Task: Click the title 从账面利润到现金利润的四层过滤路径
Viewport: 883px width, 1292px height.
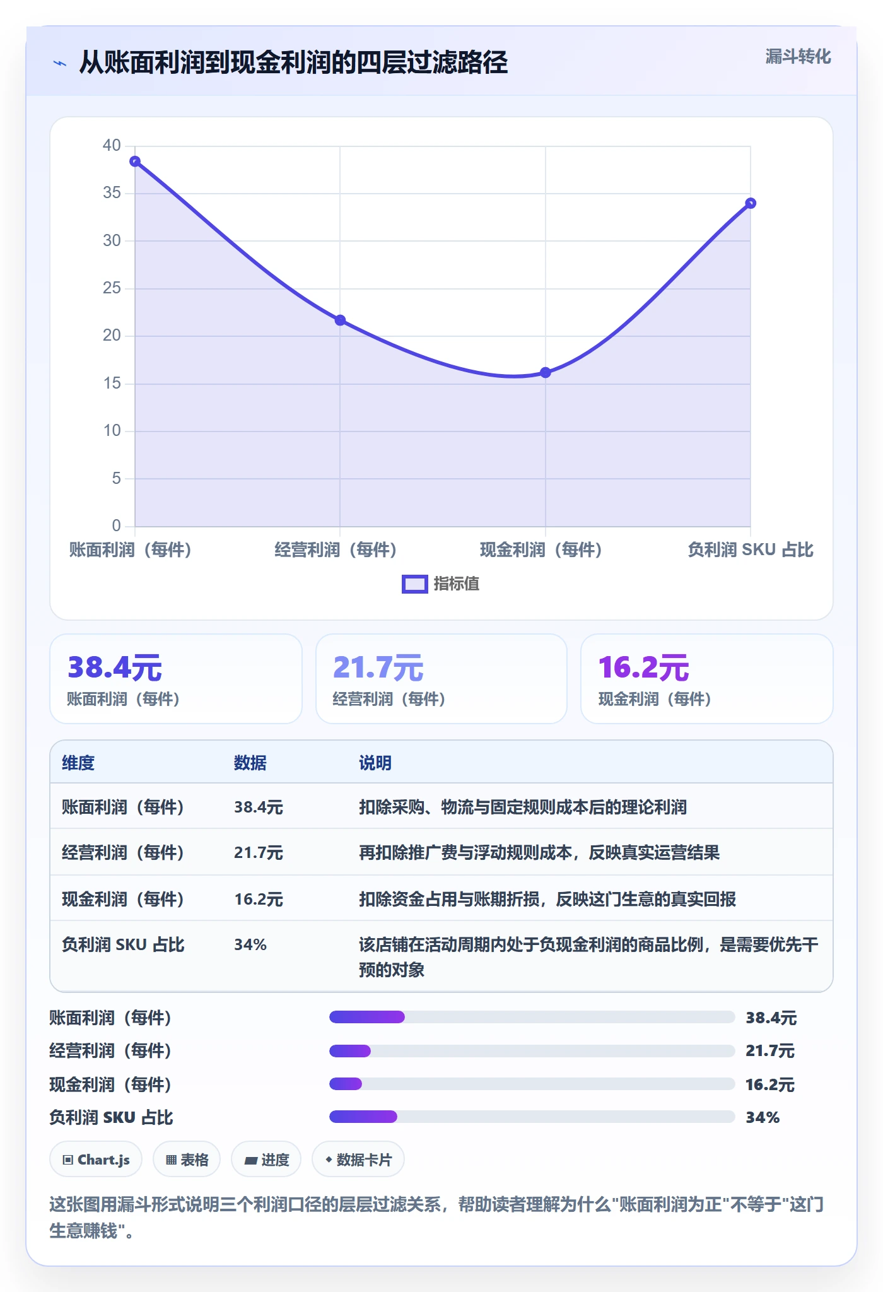Action: click(x=293, y=62)
